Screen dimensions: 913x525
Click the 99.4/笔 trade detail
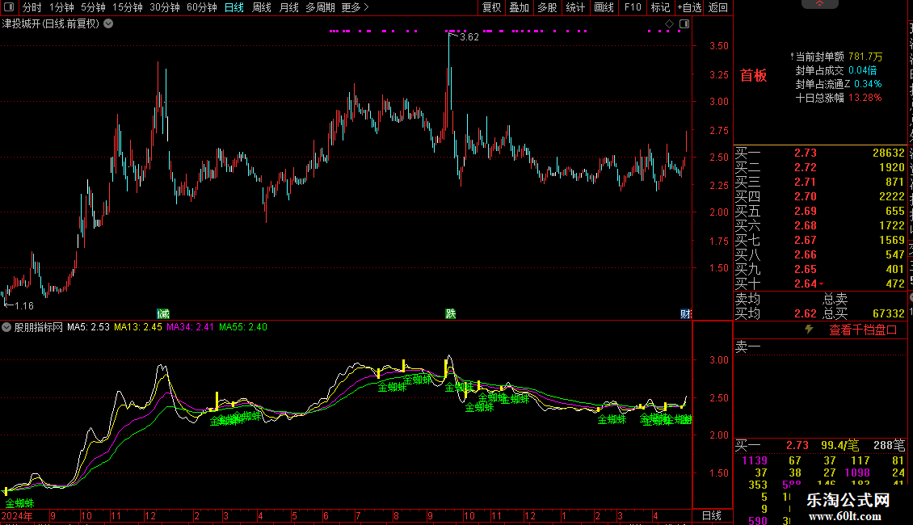point(839,445)
